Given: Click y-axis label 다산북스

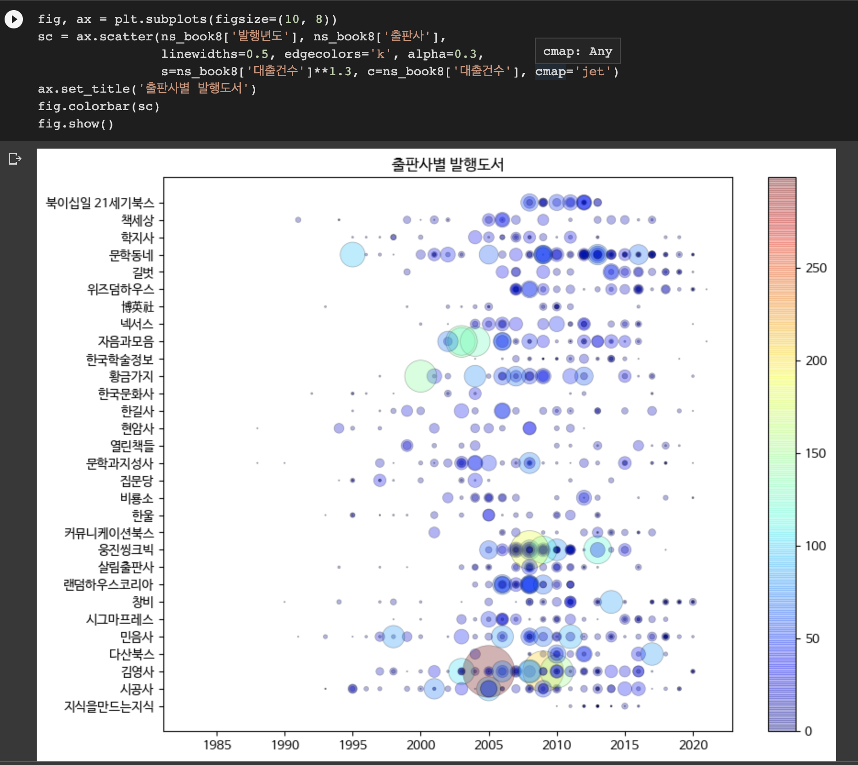Looking at the screenshot, I should click(132, 654).
